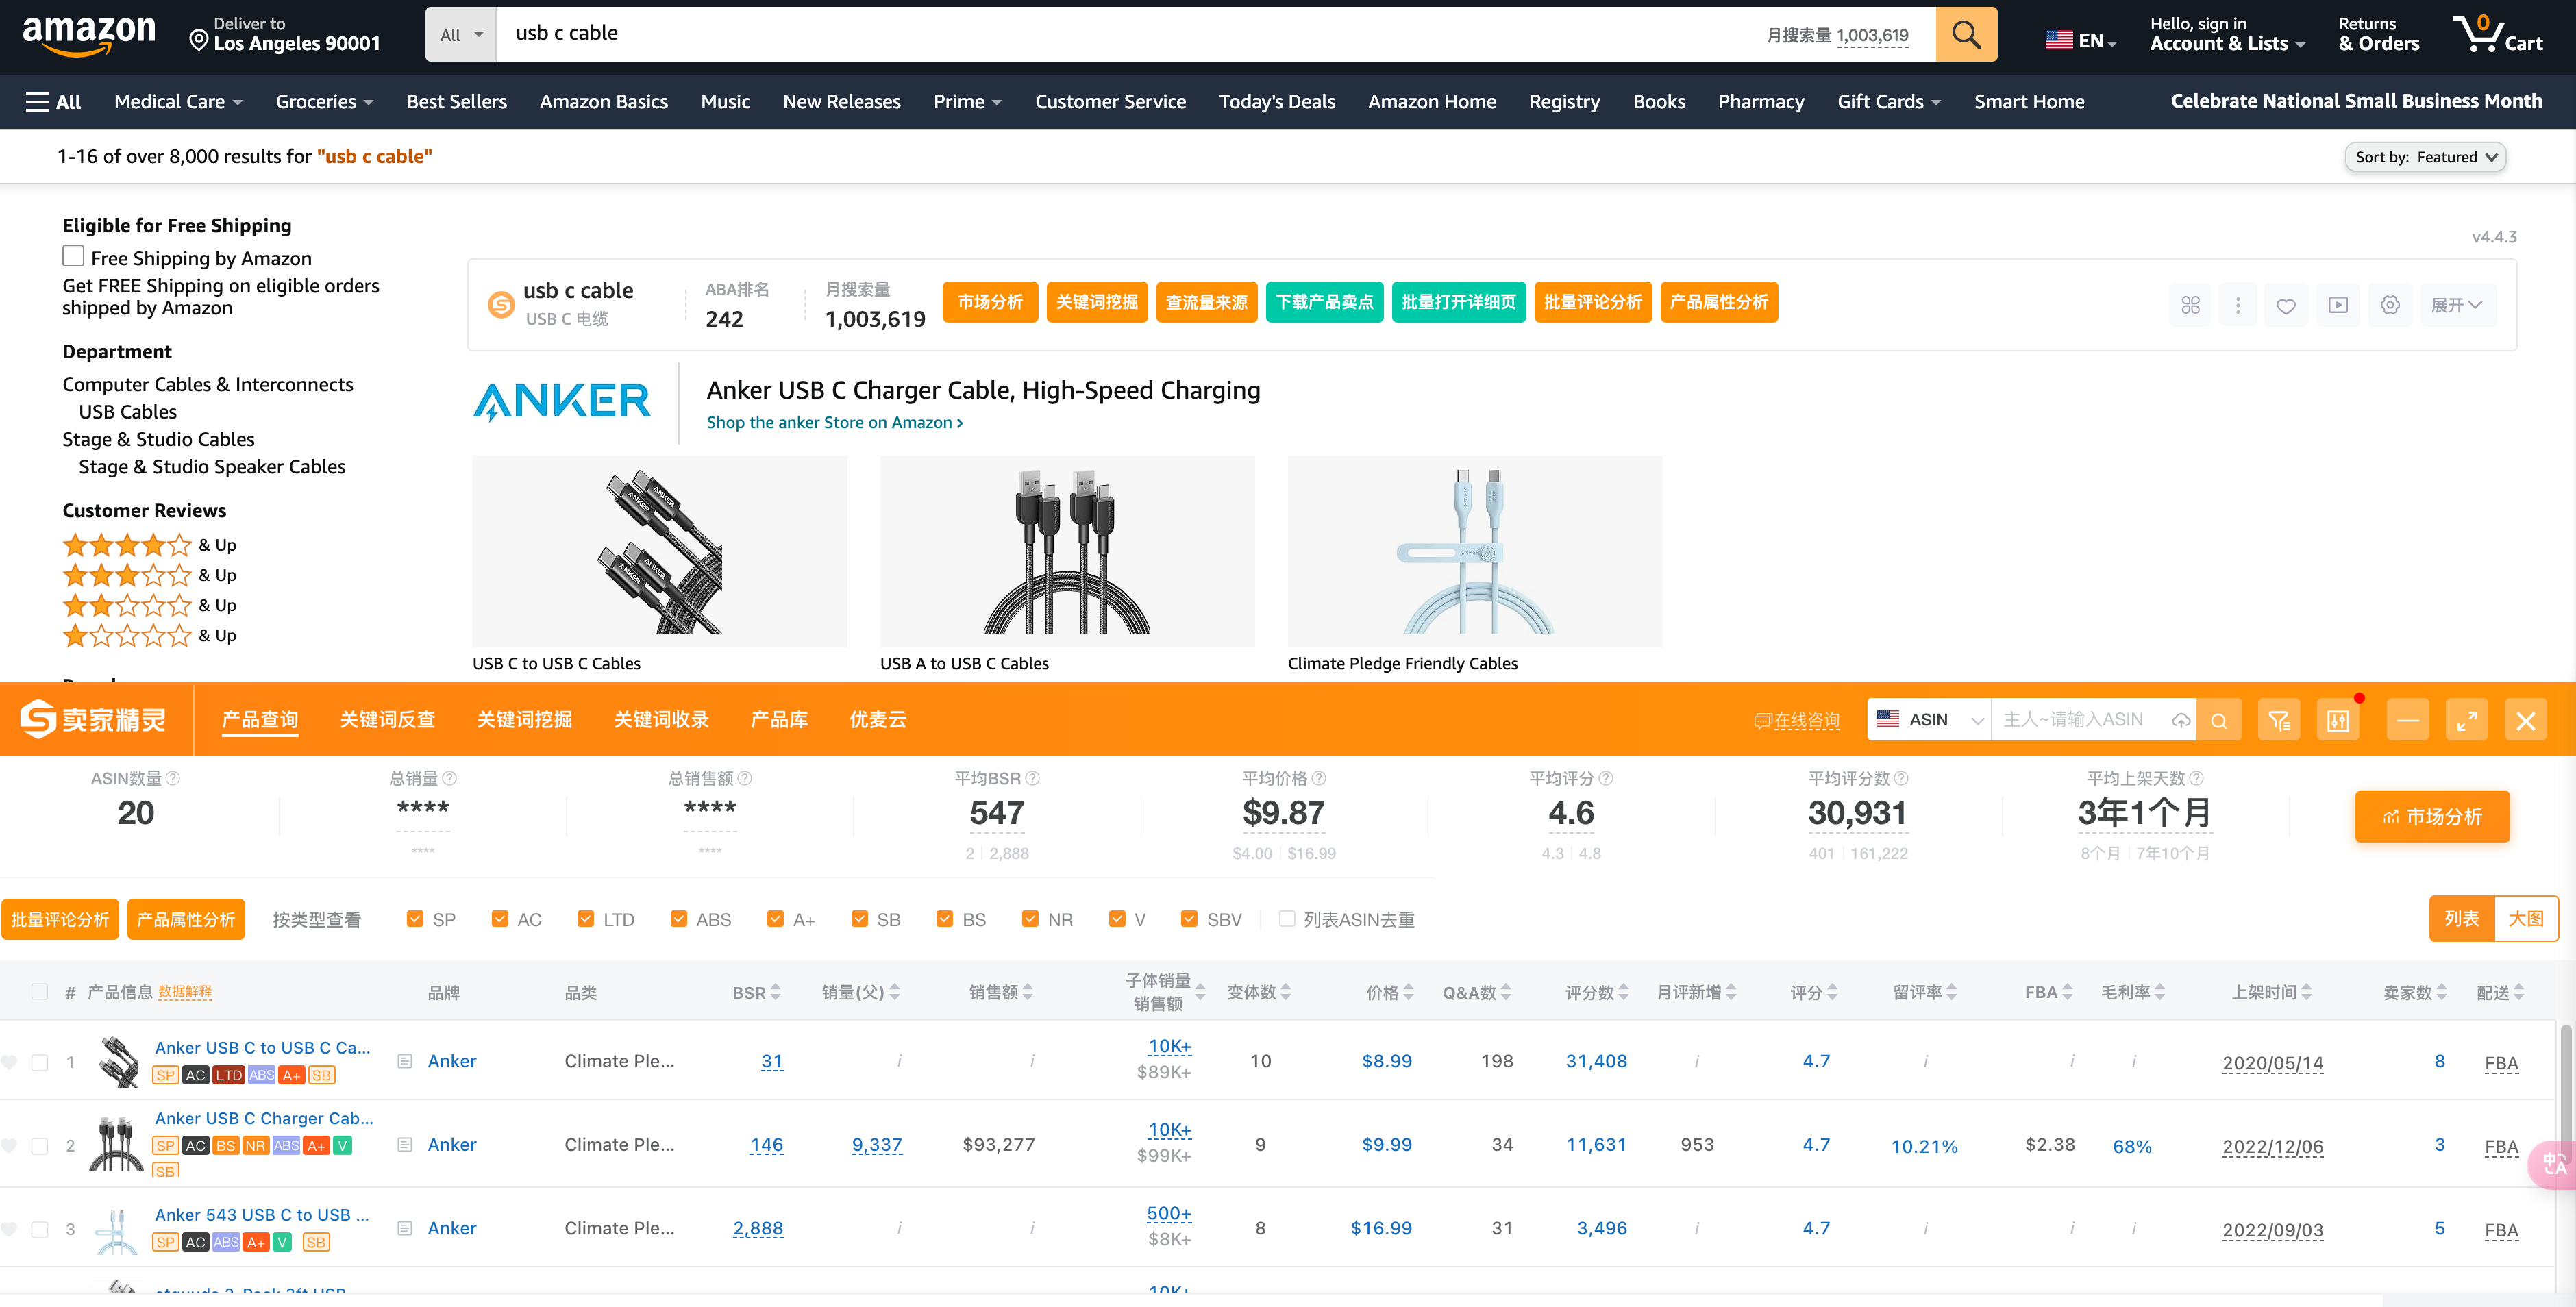
Task: Open the detail note icon in row 1
Action: (405, 1061)
